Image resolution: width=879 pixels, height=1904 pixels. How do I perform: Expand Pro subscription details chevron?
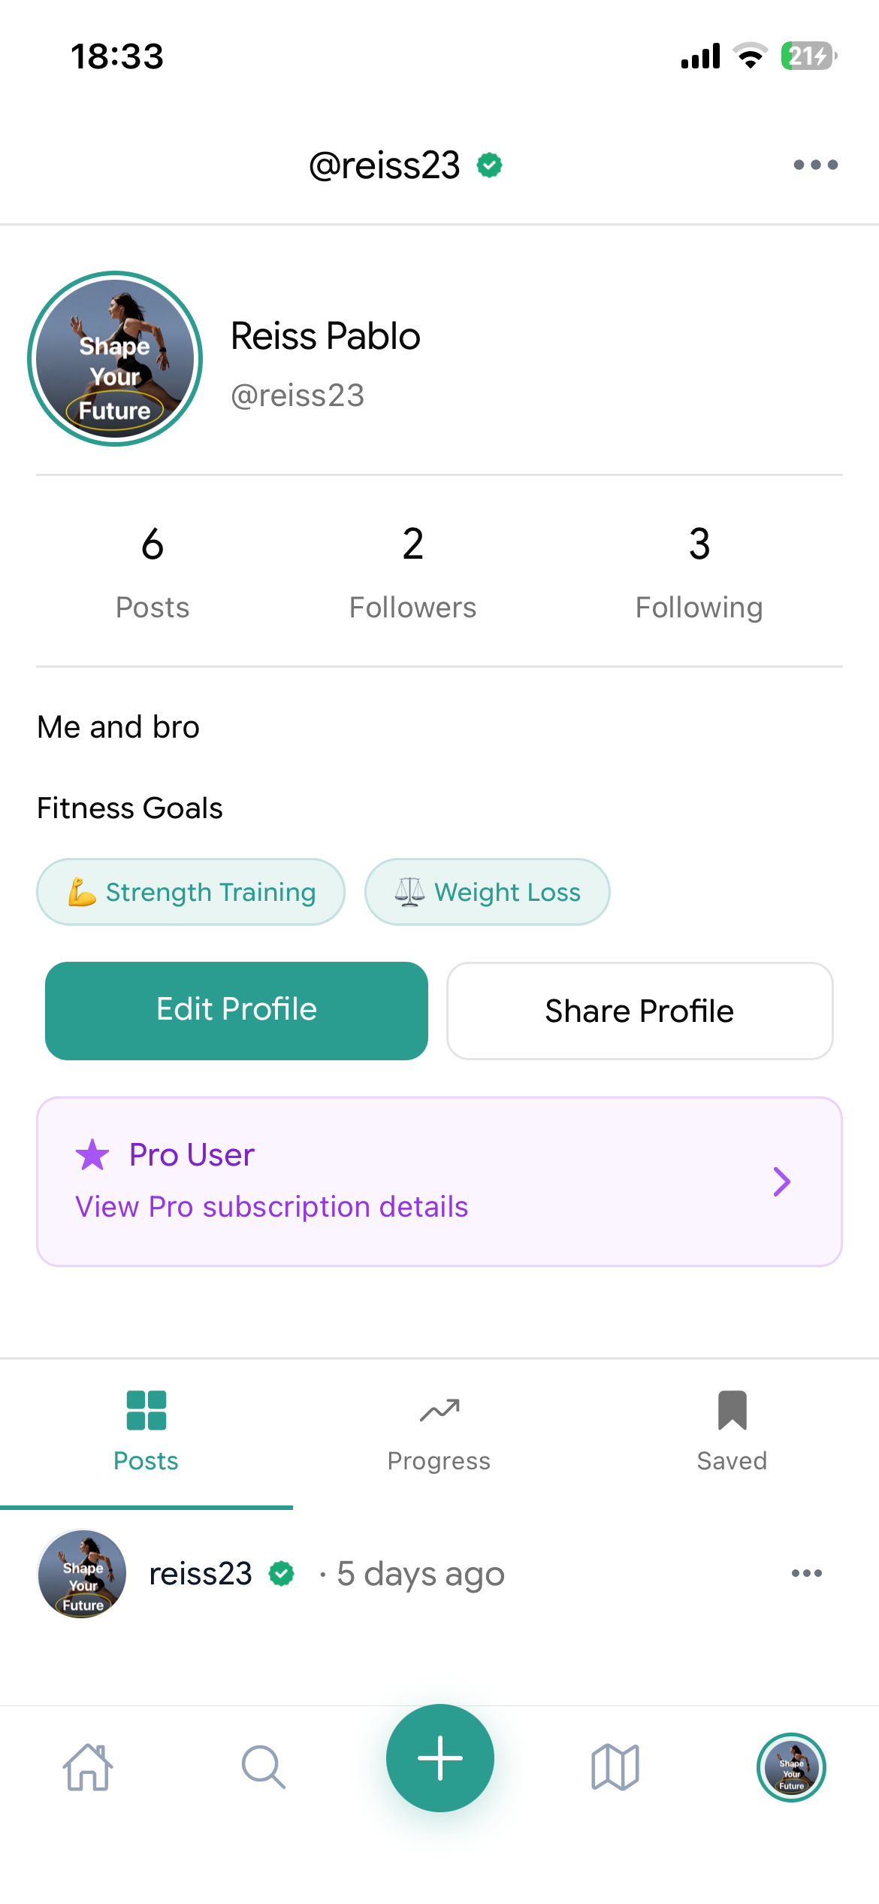click(x=781, y=1181)
